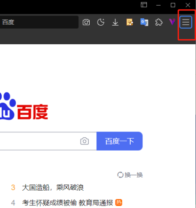
Task: Click 换一换 refresh hot topics
Action: pyautogui.click(x=130, y=175)
